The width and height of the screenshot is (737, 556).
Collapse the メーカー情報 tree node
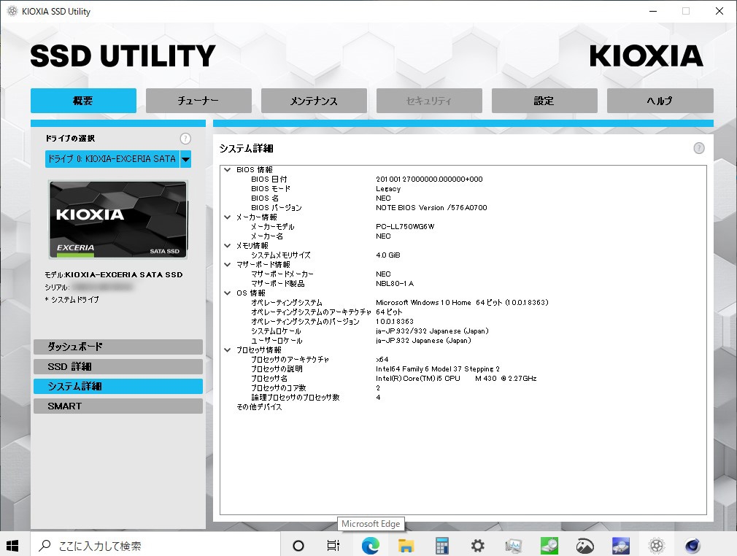[228, 217]
